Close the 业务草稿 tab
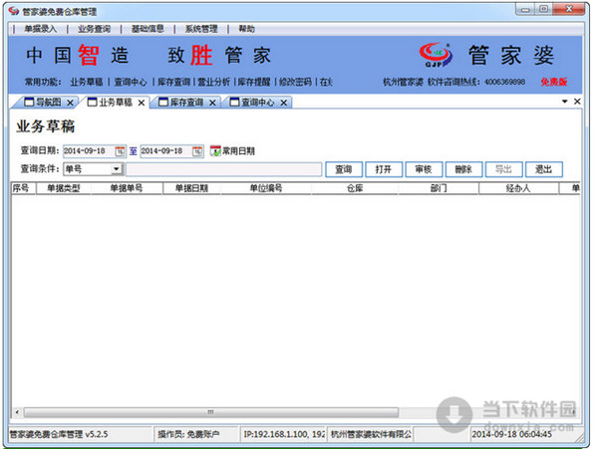The image size is (598, 449). pyautogui.click(x=142, y=103)
